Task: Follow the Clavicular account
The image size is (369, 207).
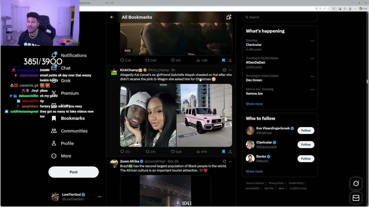Action: click(x=306, y=145)
